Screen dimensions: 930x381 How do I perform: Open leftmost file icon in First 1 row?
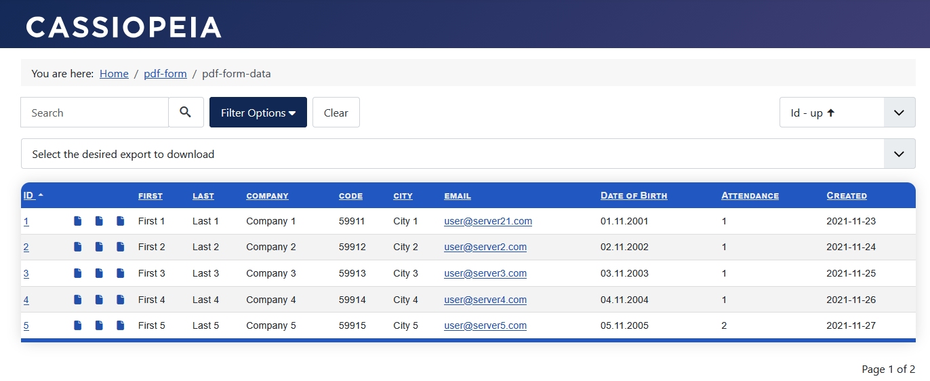78,221
